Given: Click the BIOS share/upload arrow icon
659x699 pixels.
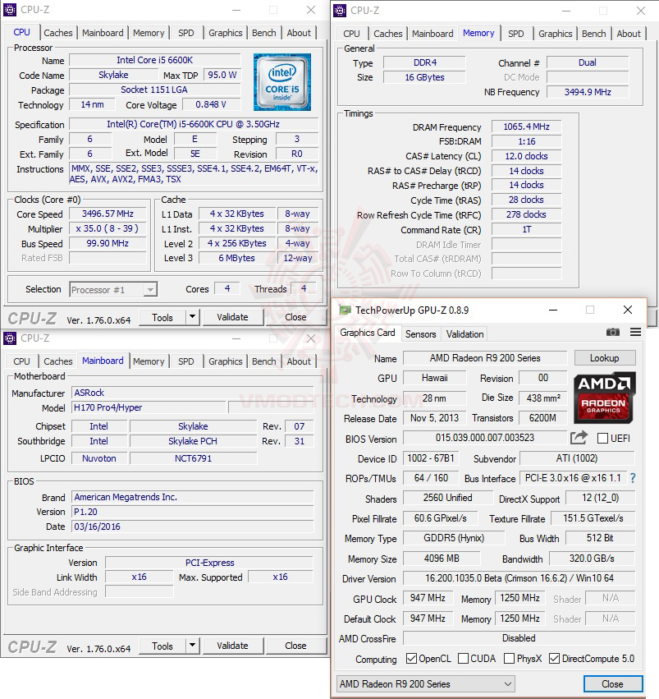Looking at the screenshot, I should (579, 438).
